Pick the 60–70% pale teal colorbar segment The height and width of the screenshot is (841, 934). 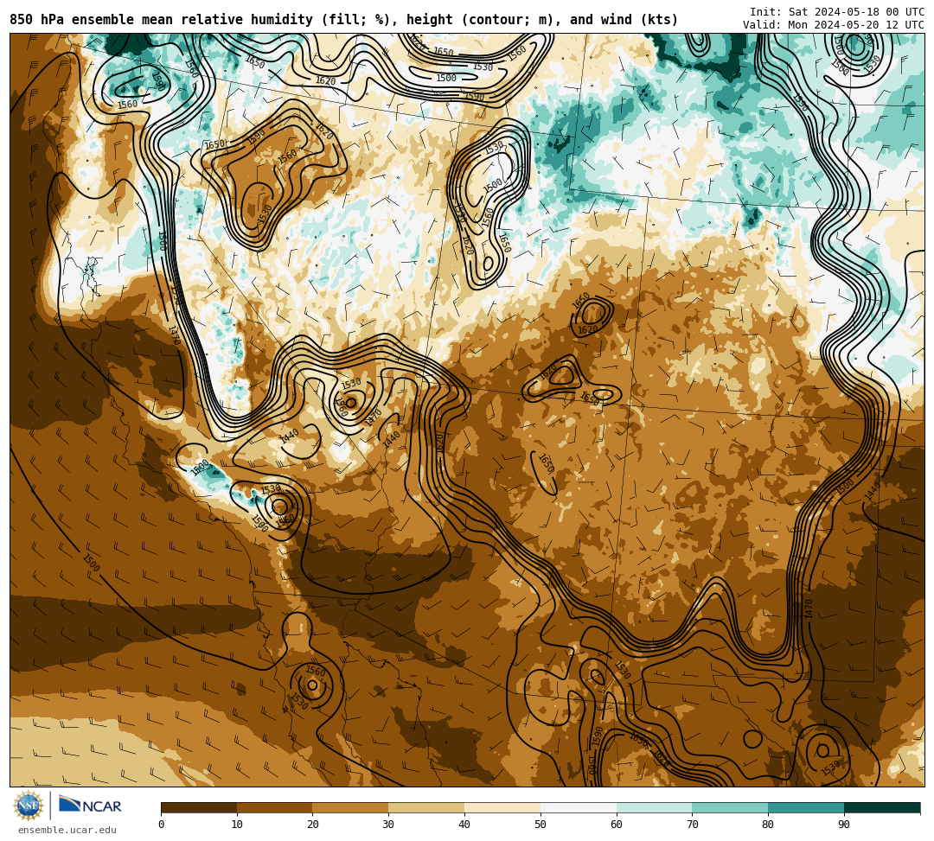654,807
